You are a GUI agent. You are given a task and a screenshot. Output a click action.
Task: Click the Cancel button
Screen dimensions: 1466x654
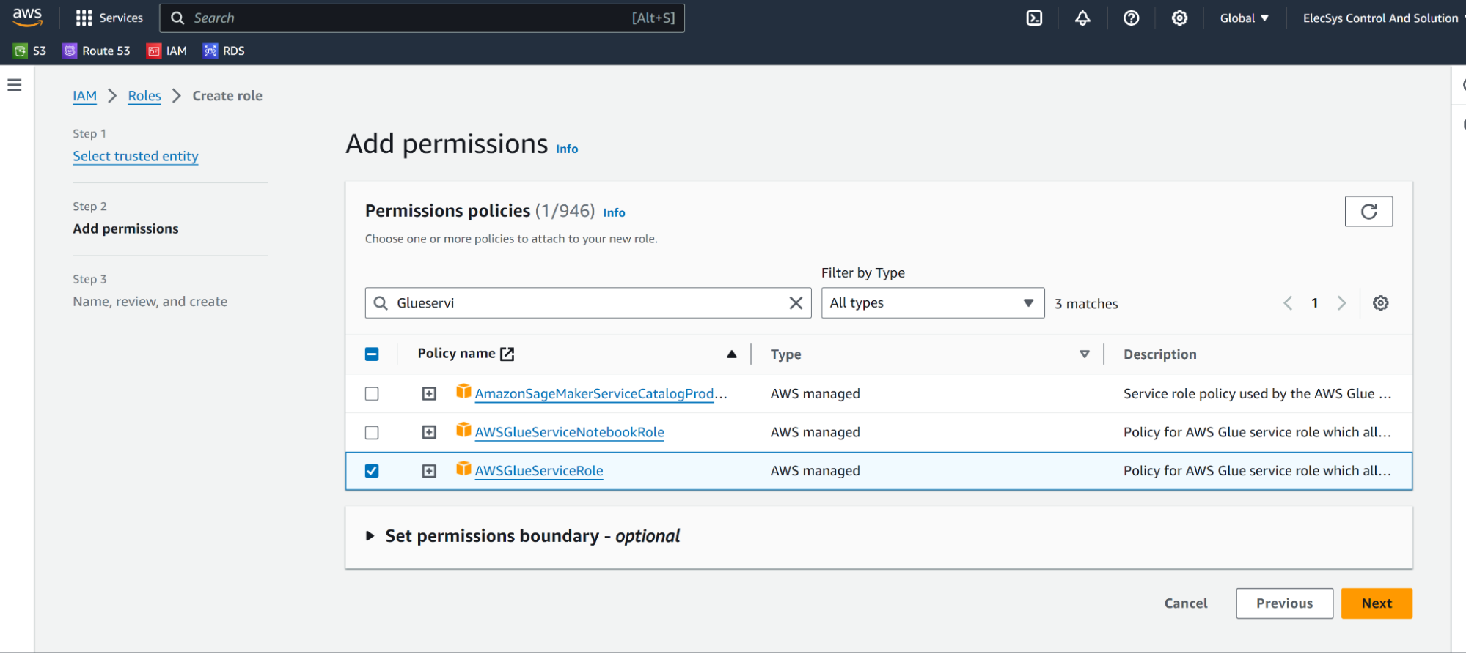tap(1186, 603)
